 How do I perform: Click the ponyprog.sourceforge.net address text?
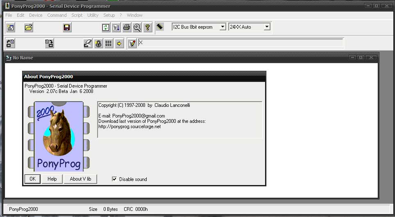(129, 127)
